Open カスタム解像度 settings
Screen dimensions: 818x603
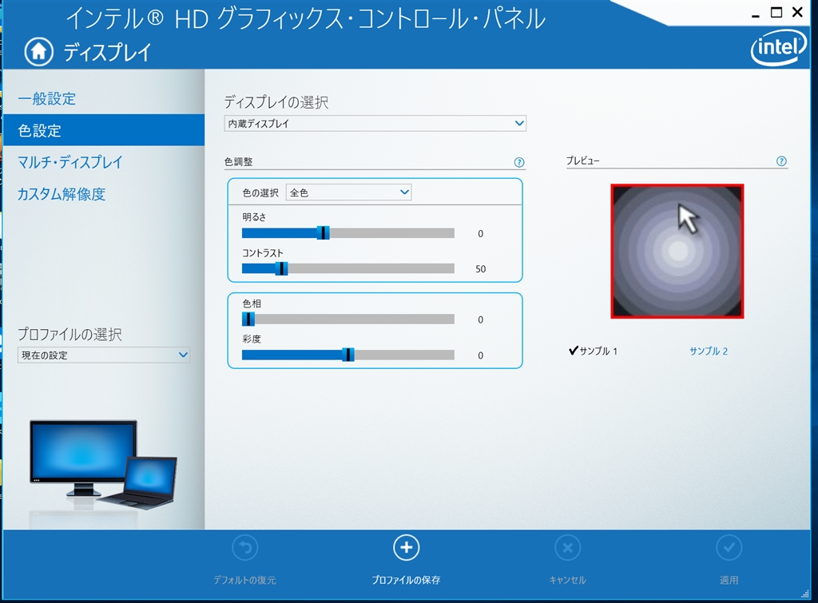click(x=62, y=194)
